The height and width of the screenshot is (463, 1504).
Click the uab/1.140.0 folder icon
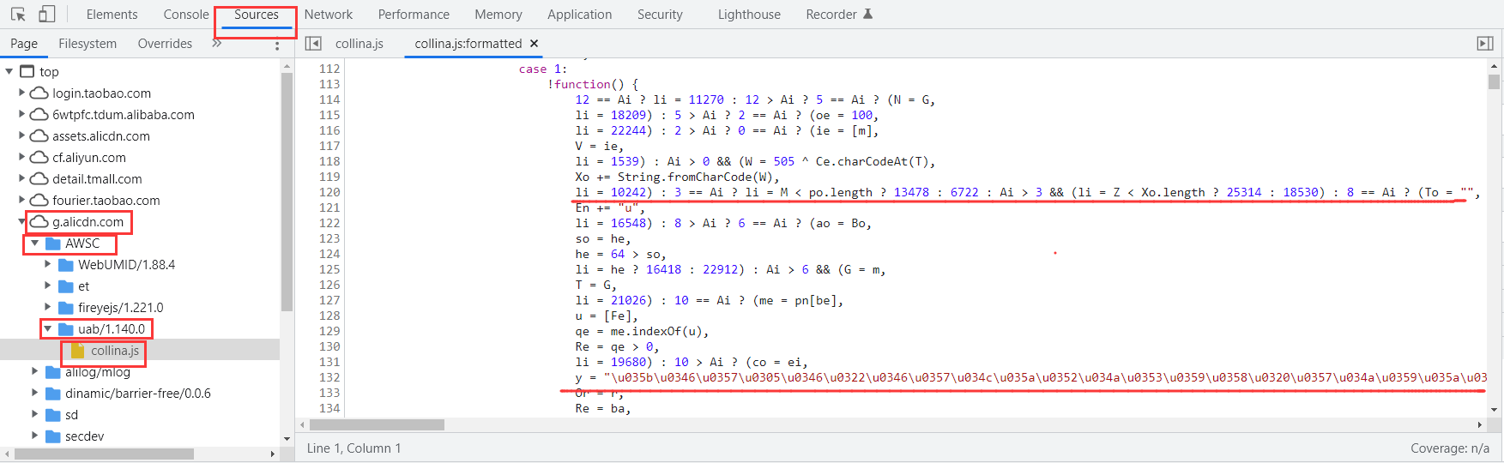[66, 329]
